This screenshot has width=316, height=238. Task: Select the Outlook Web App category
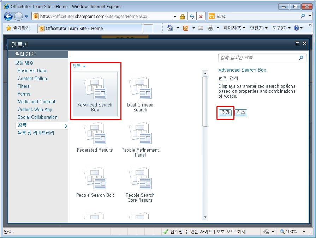[35, 109]
